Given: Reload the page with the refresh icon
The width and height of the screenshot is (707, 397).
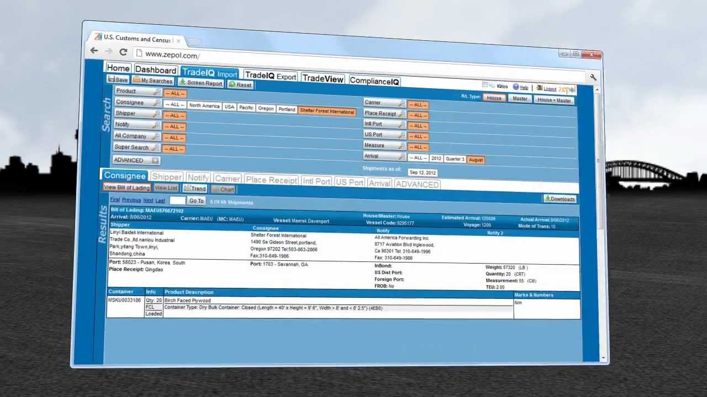Looking at the screenshot, I should click(123, 52).
